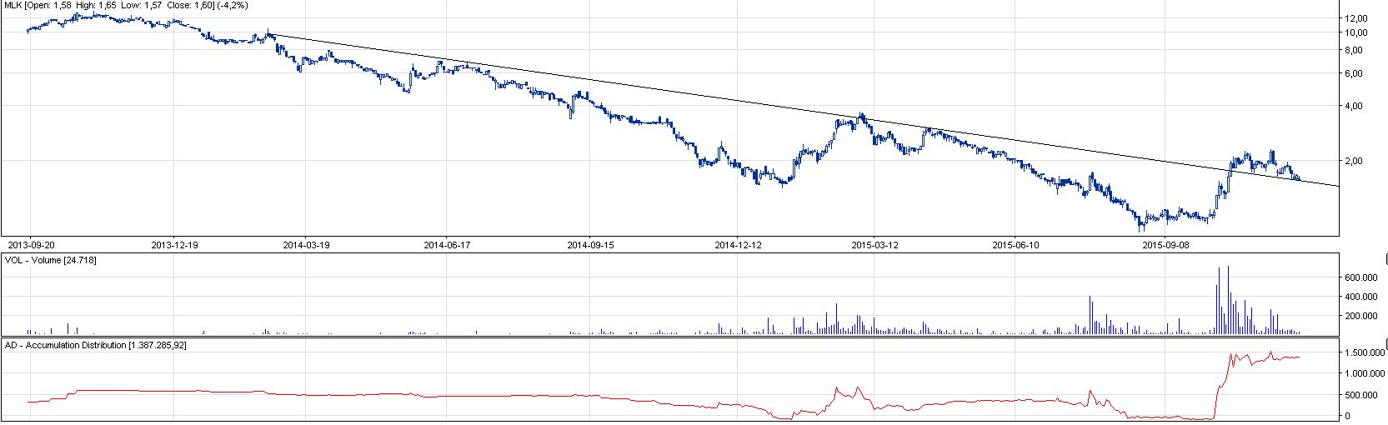Image resolution: width=1388 pixels, height=425 pixels.
Task: Click the 200.000 volume axis label
Action: 1360,317
